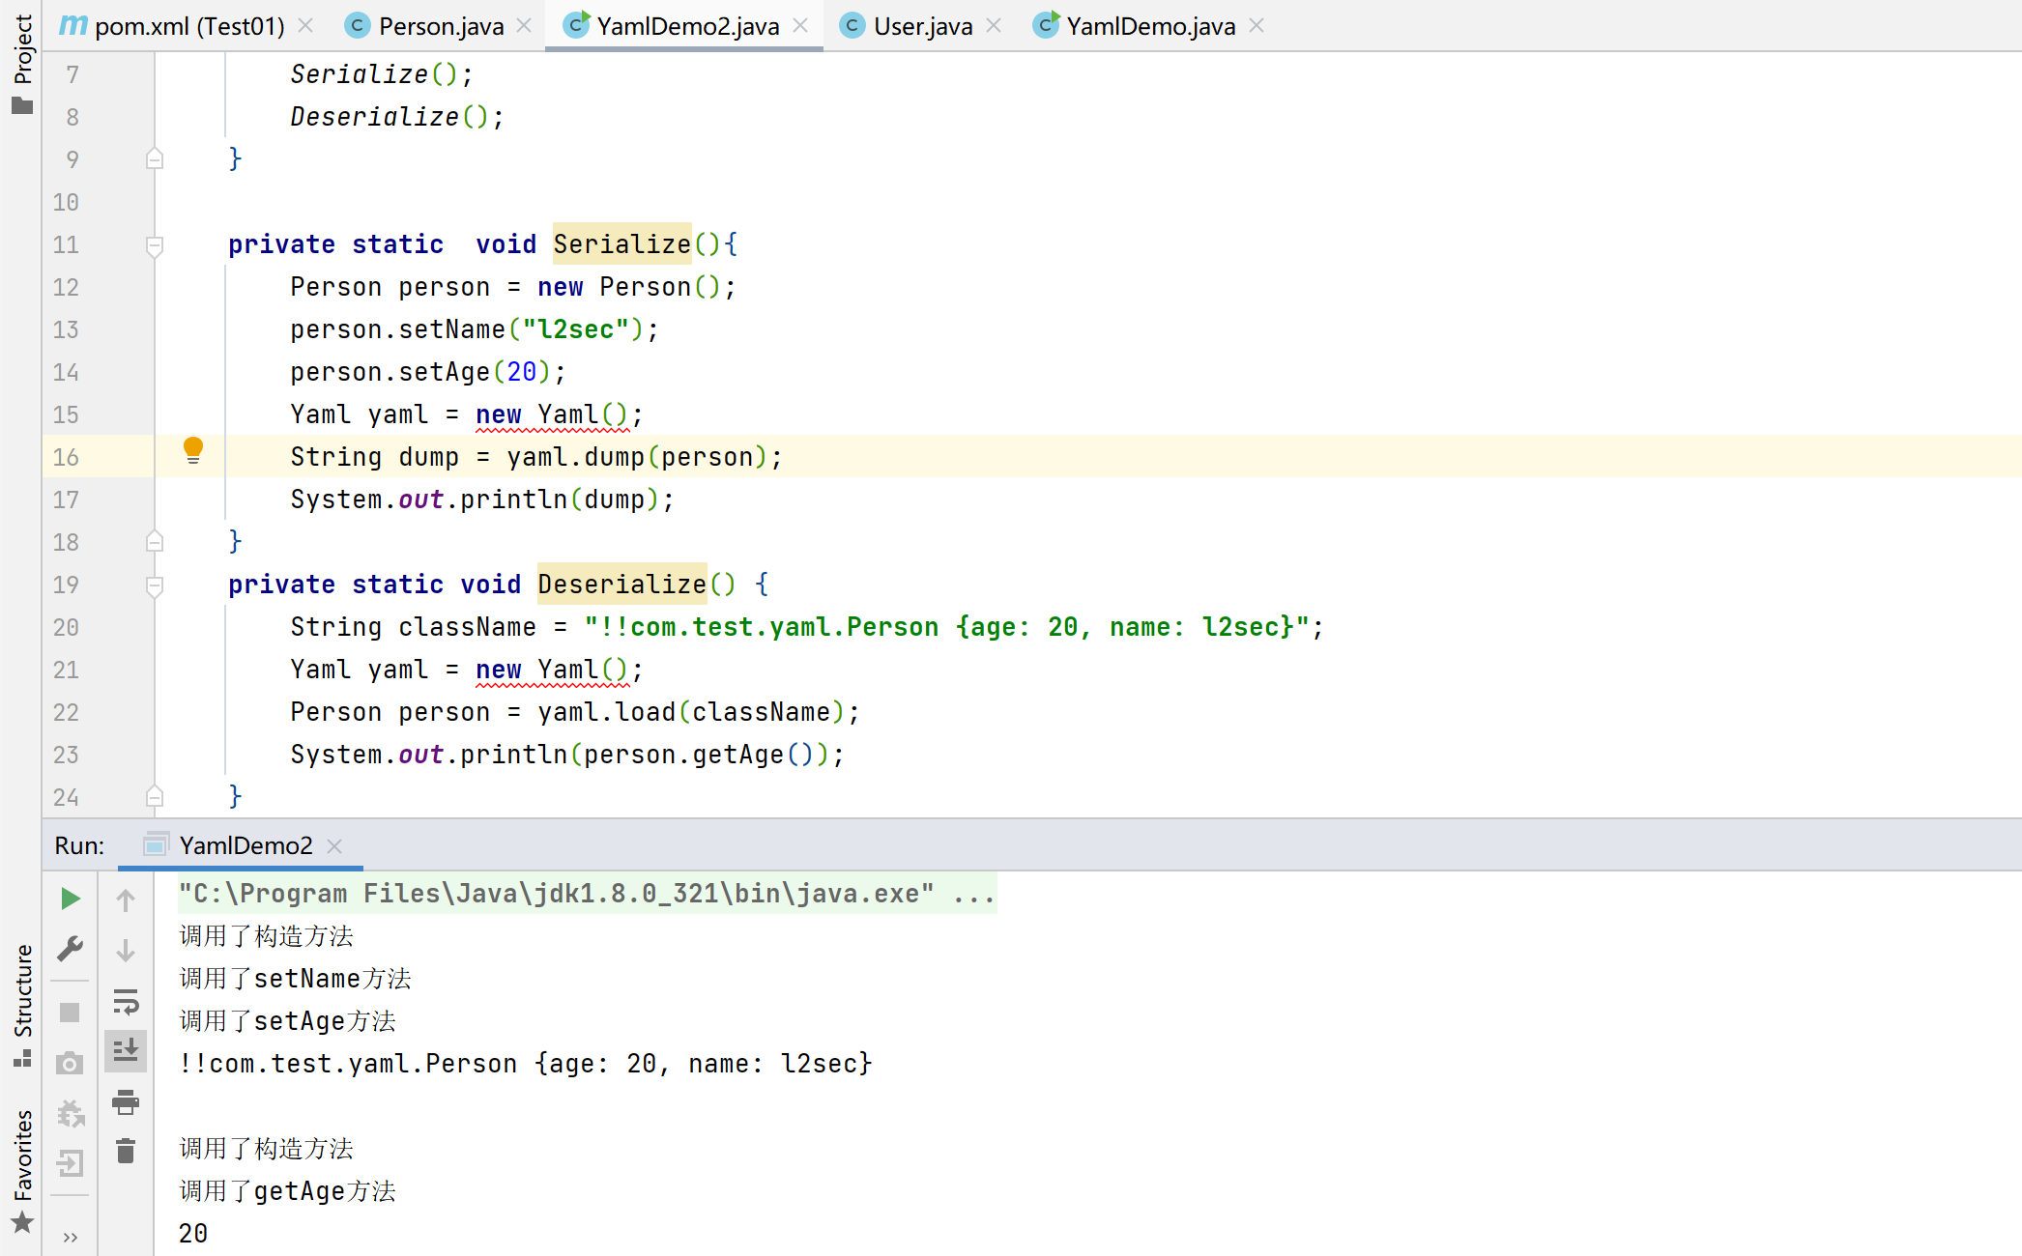Click the '!!com.test.yaml.Person' console output line
The width and height of the screenshot is (2022, 1256).
pos(526,1064)
